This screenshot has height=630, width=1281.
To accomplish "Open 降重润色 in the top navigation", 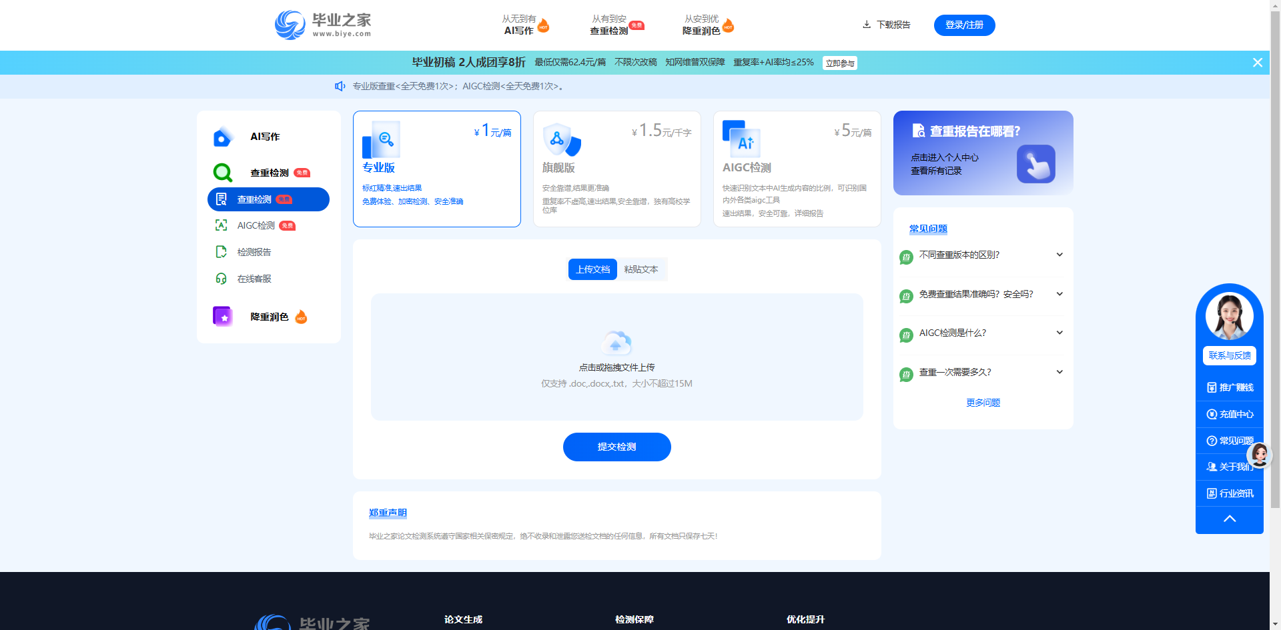I will point(708,25).
